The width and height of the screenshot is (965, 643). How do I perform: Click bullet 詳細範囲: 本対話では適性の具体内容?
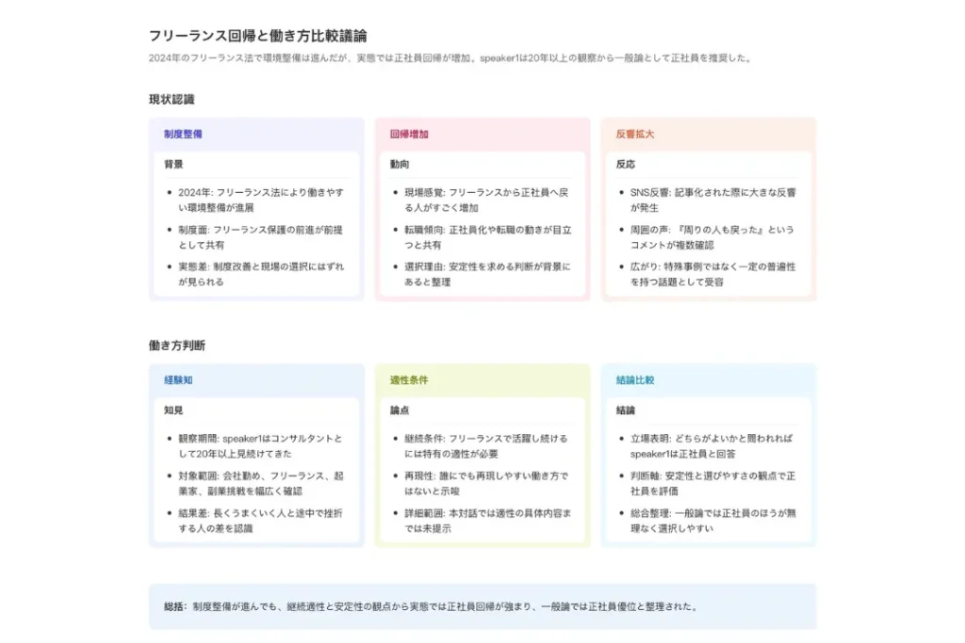click(487, 521)
